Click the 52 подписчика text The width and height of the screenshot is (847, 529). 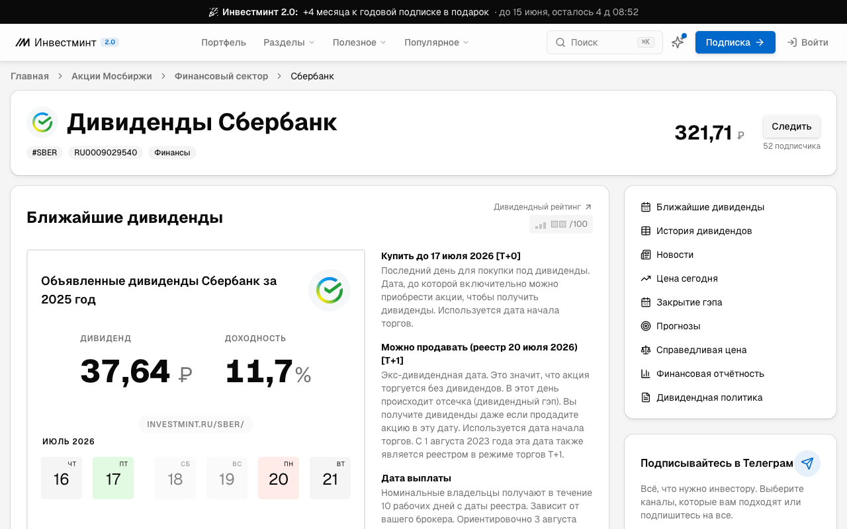pos(791,146)
